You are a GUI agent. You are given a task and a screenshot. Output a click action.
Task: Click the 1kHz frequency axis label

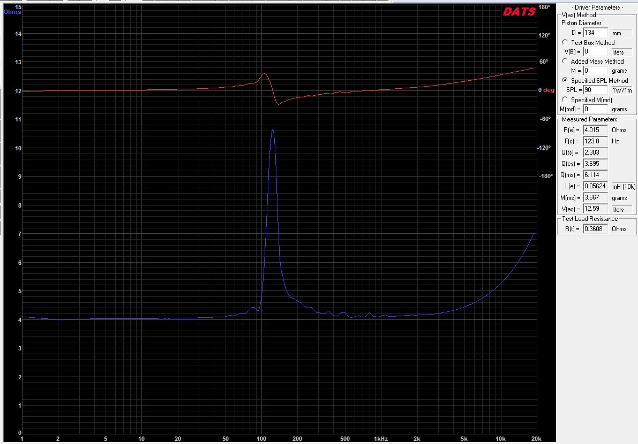[x=380, y=439]
